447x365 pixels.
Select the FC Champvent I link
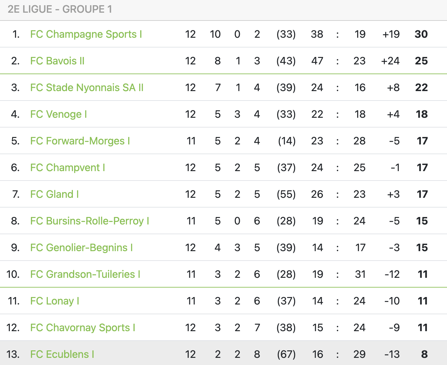pyautogui.click(x=68, y=168)
